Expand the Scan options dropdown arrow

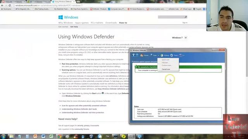pos(158,55)
